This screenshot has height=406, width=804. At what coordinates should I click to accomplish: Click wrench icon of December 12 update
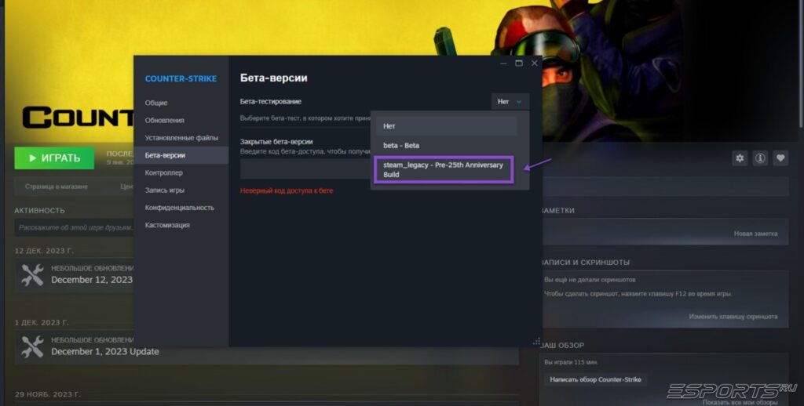[32, 275]
